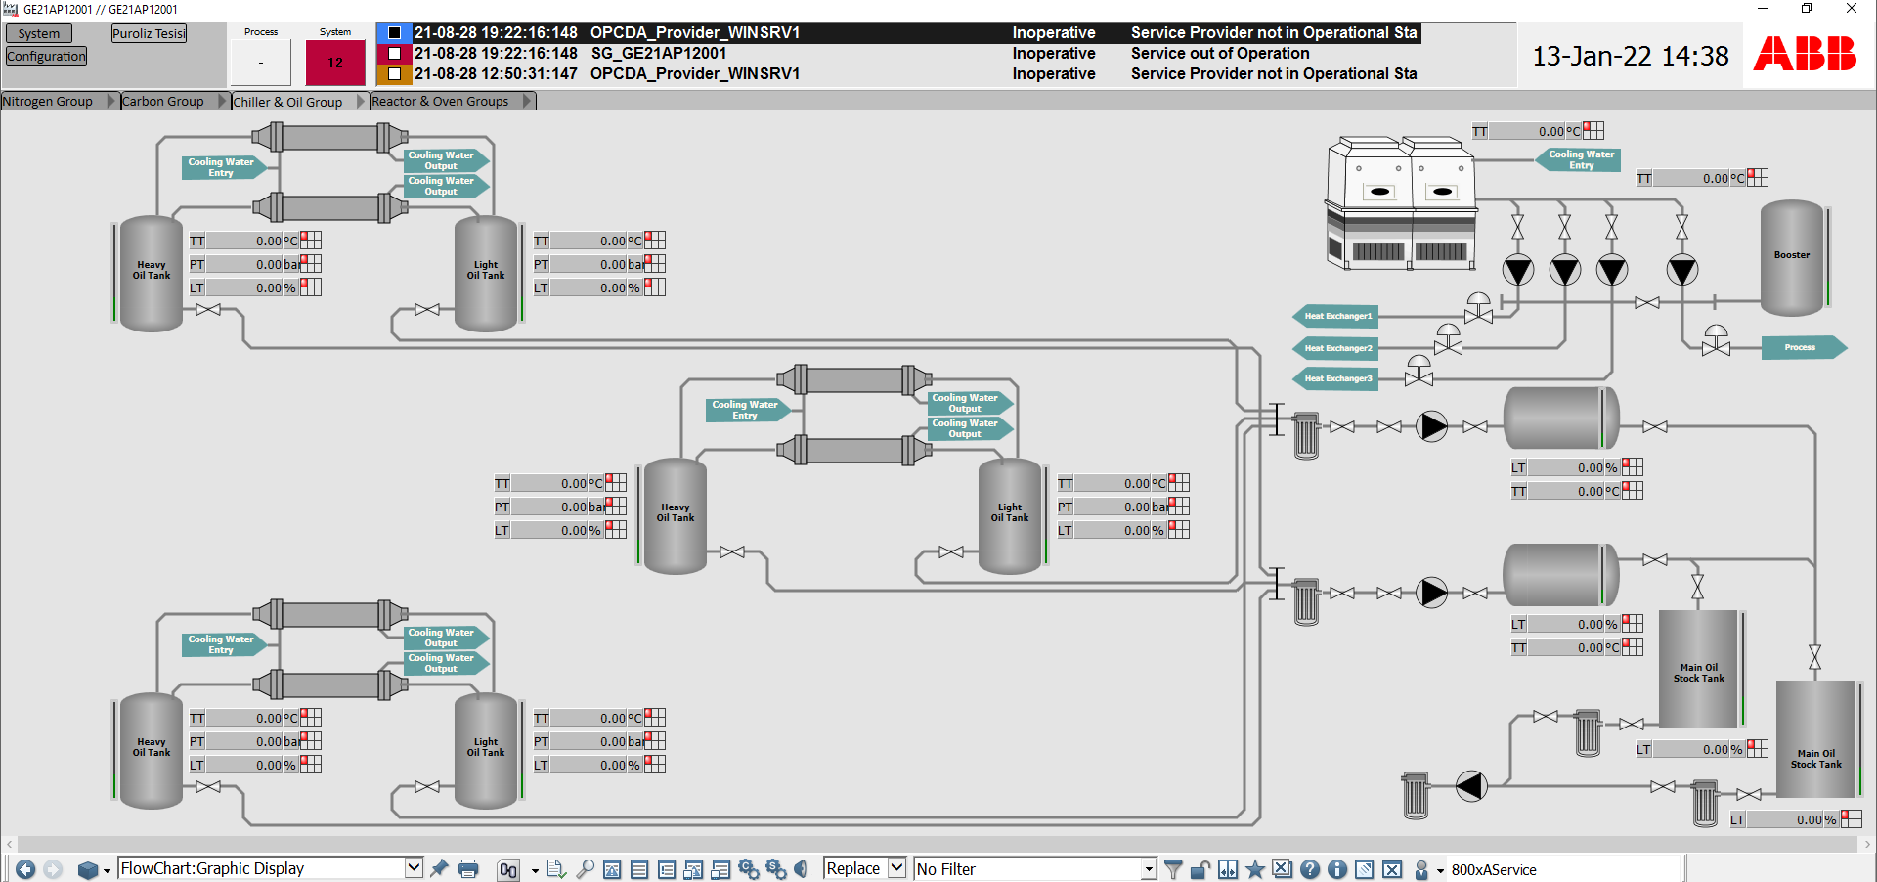
Task: Click the speaker alarm silence icon
Action: 802,868
